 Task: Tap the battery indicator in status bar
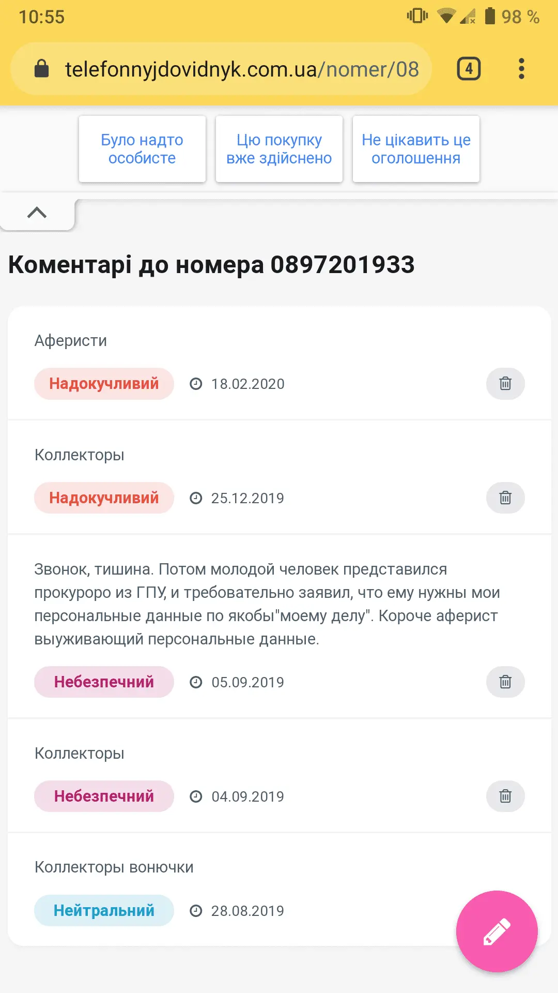click(490, 17)
